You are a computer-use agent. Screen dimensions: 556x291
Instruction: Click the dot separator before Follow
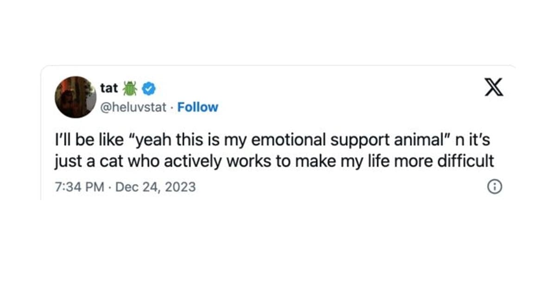click(173, 108)
